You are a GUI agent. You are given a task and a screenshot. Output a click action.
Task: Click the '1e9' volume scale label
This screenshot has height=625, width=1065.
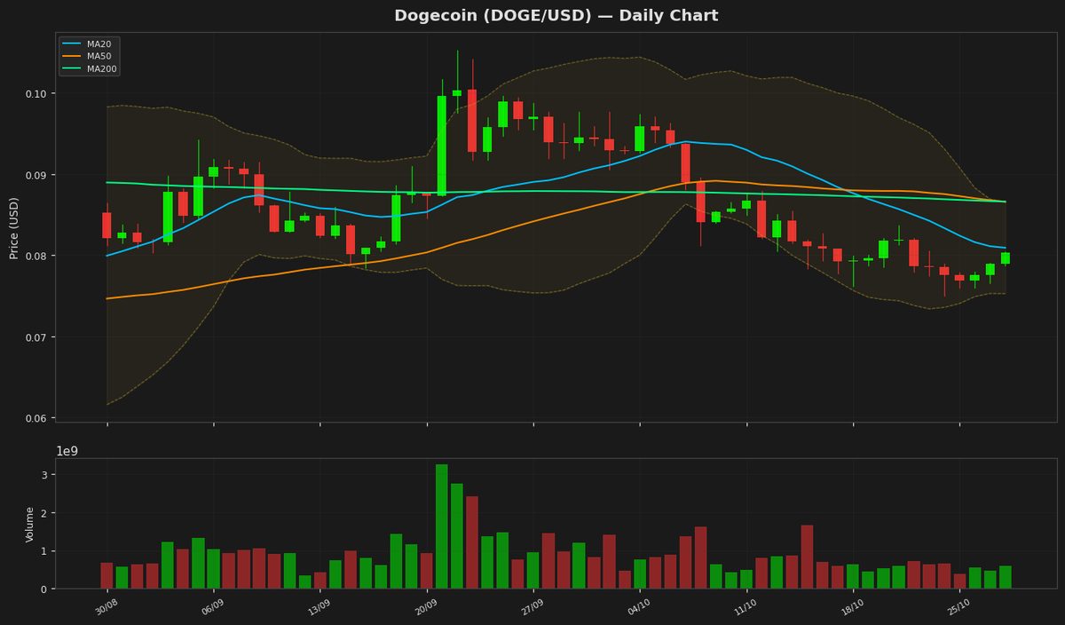click(x=67, y=451)
